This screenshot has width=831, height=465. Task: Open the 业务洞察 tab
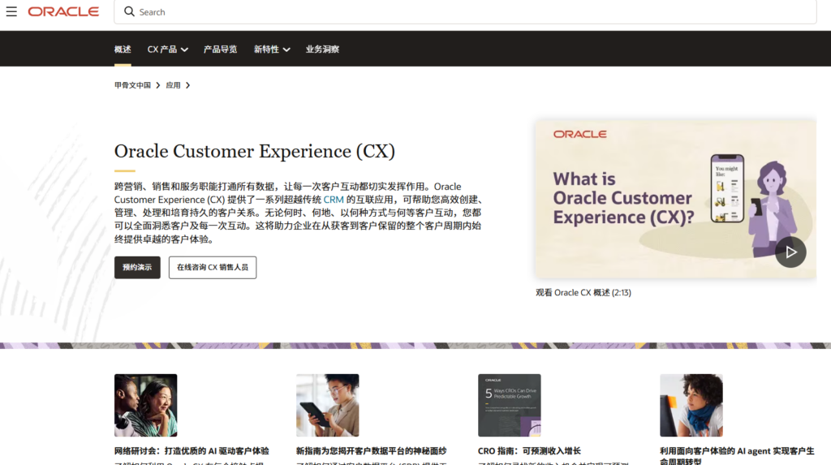(322, 50)
